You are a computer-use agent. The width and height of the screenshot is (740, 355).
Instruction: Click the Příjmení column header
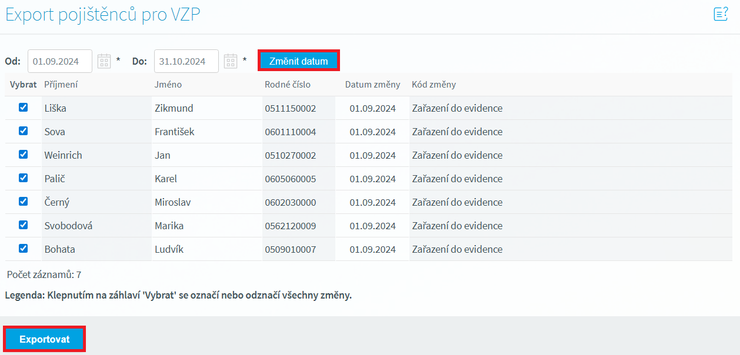tap(61, 85)
